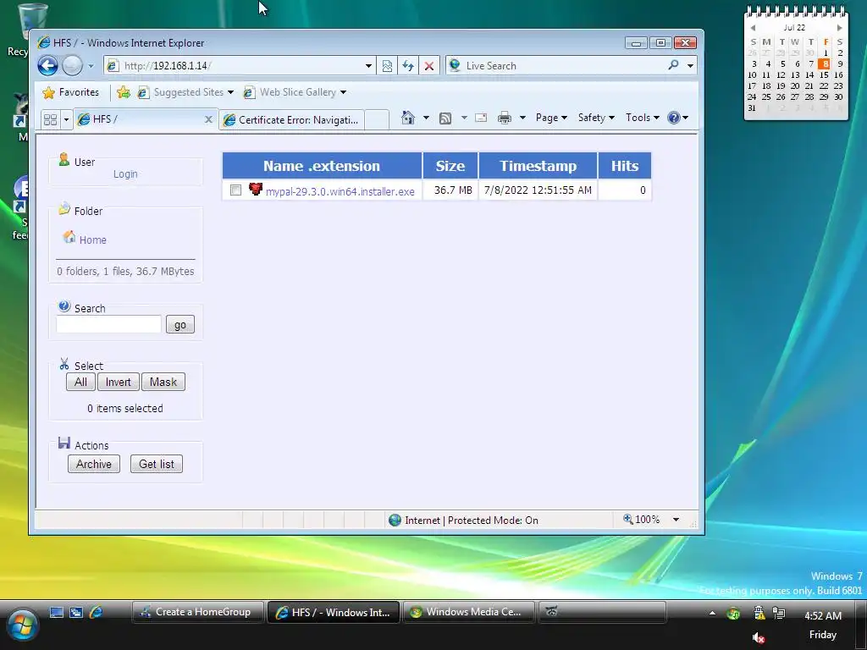867x650 pixels.
Task: Open Web Slice Gallery dropdown
Action: (x=295, y=92)
